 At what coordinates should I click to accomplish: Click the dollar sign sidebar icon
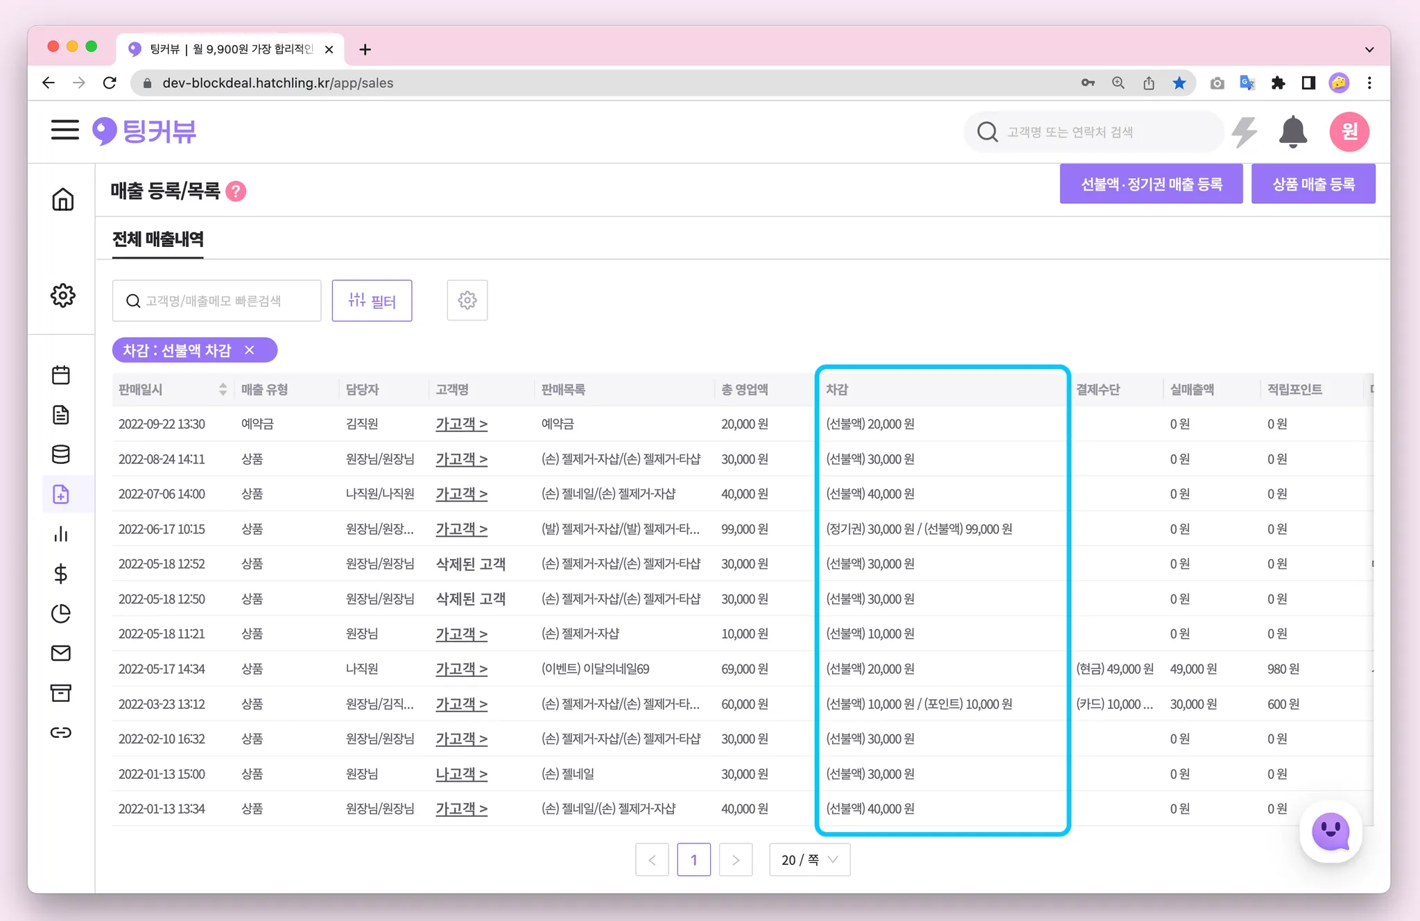point(61,574)
